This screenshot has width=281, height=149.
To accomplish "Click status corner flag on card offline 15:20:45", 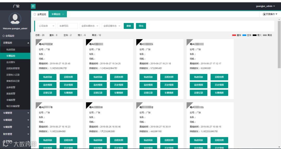I will (x=38, y=41).
